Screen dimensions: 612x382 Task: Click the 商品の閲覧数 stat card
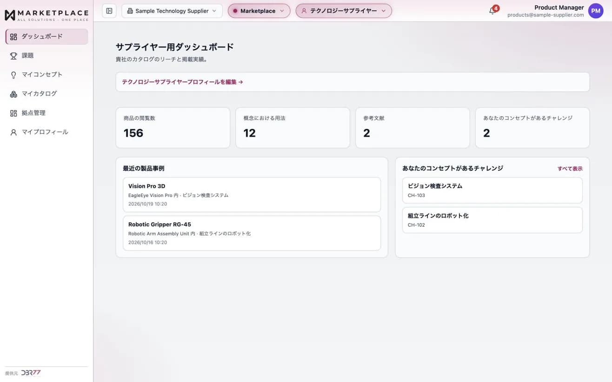click(173, 128)
